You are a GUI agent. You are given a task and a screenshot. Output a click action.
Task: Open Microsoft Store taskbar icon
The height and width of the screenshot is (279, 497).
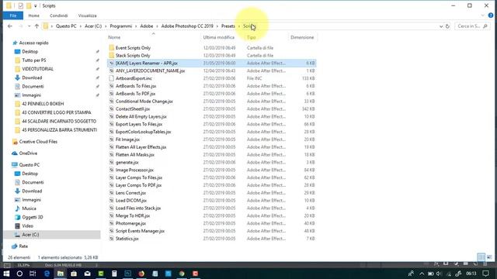coord(74,274)
